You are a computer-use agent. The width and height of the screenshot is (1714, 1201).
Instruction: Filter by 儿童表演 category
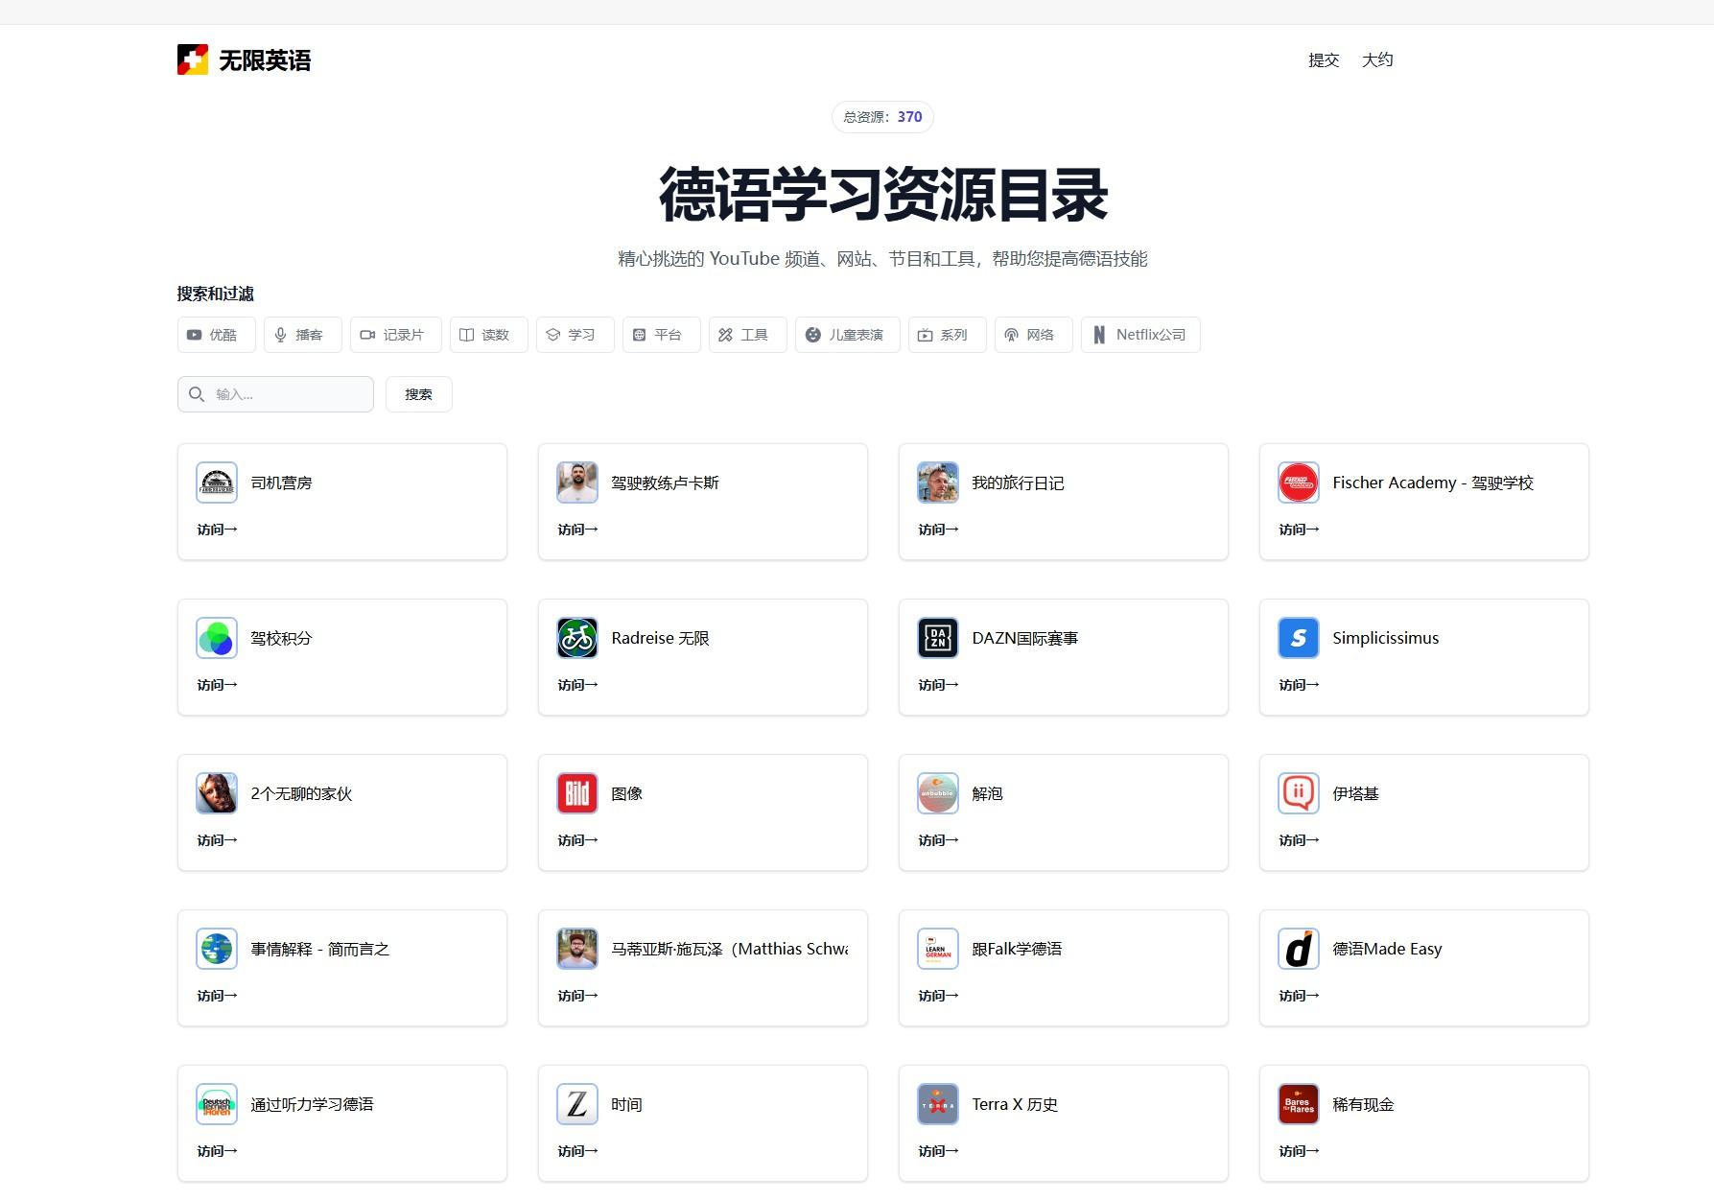coord(847,335)
